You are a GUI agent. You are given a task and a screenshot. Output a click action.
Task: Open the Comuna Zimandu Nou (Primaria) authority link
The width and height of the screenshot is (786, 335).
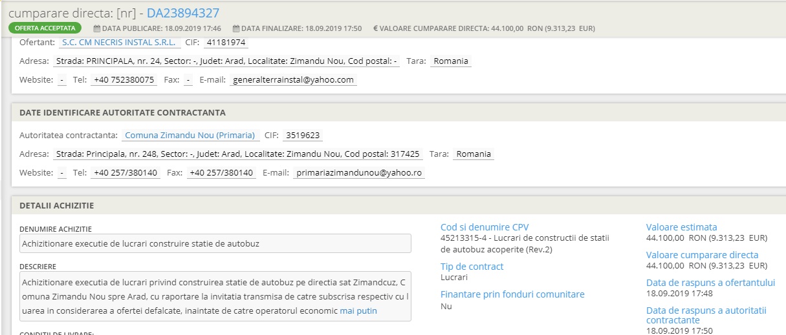190,136
